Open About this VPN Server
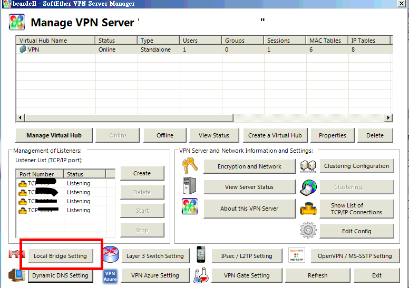 tap(250, 208)
